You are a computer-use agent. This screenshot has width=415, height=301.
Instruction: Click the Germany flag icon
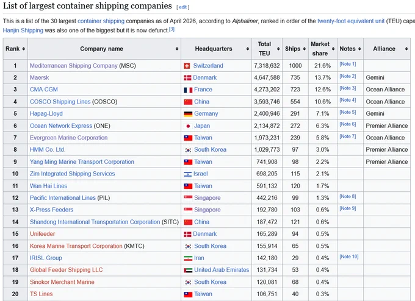coord(188,114)
